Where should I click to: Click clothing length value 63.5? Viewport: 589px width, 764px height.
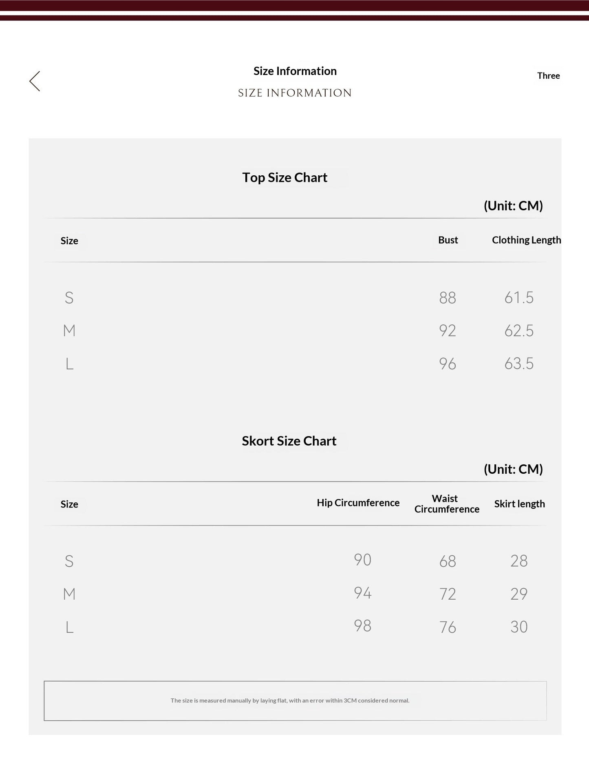[519, 364]
